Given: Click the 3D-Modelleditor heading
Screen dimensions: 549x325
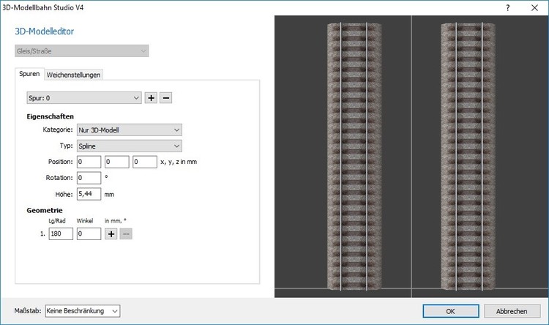Looking at the screenshot, I should tap(45, 31).
